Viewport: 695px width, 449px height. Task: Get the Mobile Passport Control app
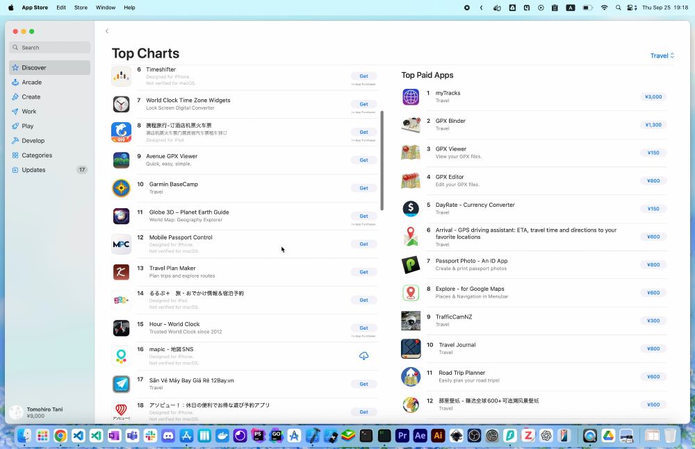click(363, 244)
